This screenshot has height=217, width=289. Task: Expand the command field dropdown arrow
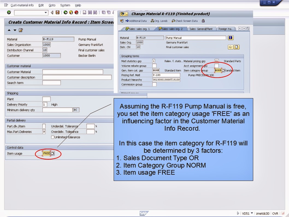(x=46, y=13)
